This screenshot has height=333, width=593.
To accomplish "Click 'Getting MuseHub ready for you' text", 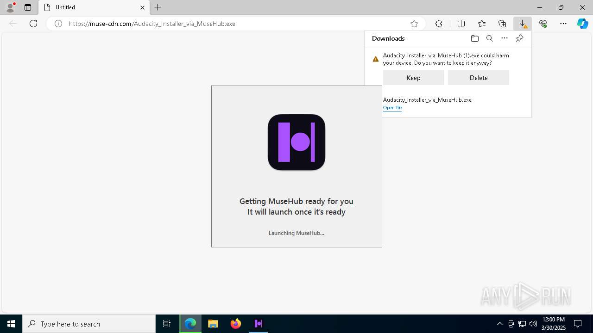I will pos(296,201).
